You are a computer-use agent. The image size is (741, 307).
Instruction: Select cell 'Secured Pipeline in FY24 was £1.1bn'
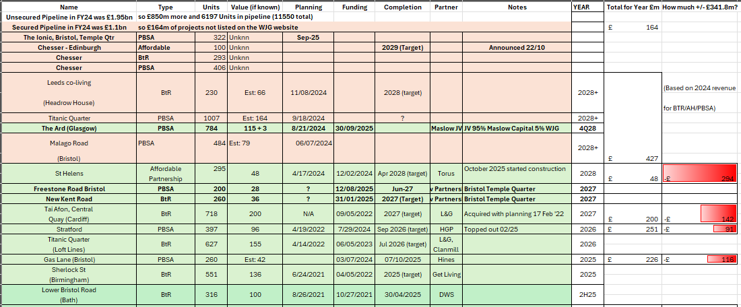pyautogui.click(x=69, y=28)
